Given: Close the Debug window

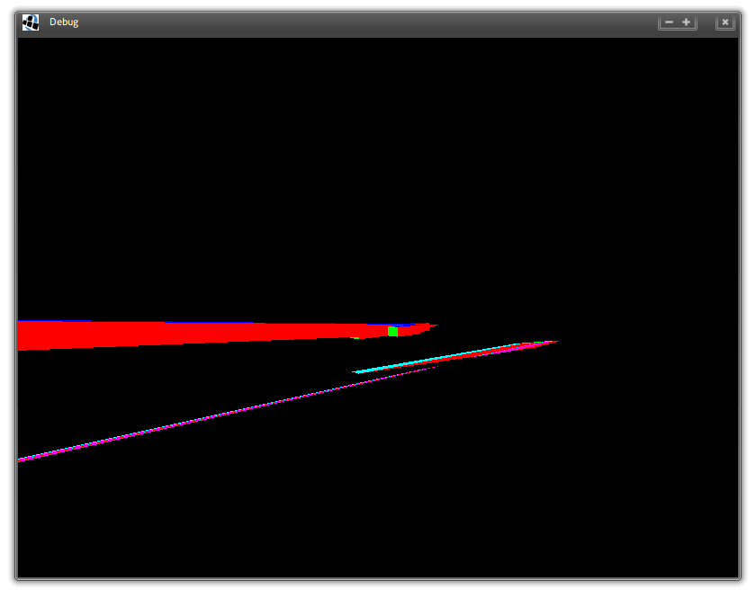Looking at the screenshot, I should pos(724,22).
